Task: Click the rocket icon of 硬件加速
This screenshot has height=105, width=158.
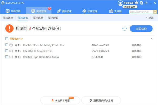Action: click(59, 11)
